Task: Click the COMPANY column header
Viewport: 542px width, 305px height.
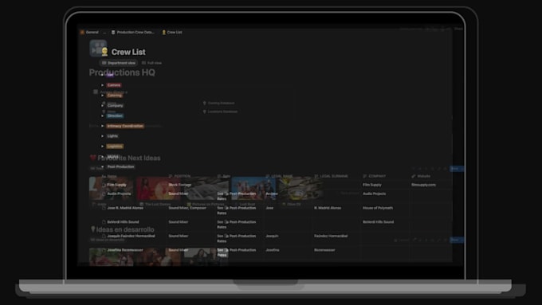Action: pyautogui.click(x=374, y=176)
